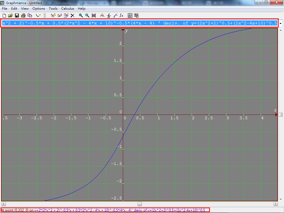Click the right arrow of horizontal scrollbar

click(x=275, y=204)
